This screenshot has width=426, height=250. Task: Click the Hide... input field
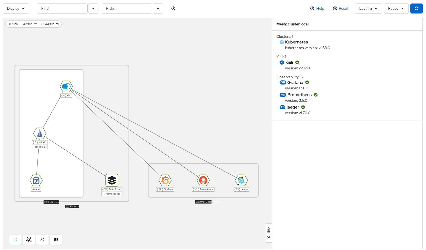(127, 8)
